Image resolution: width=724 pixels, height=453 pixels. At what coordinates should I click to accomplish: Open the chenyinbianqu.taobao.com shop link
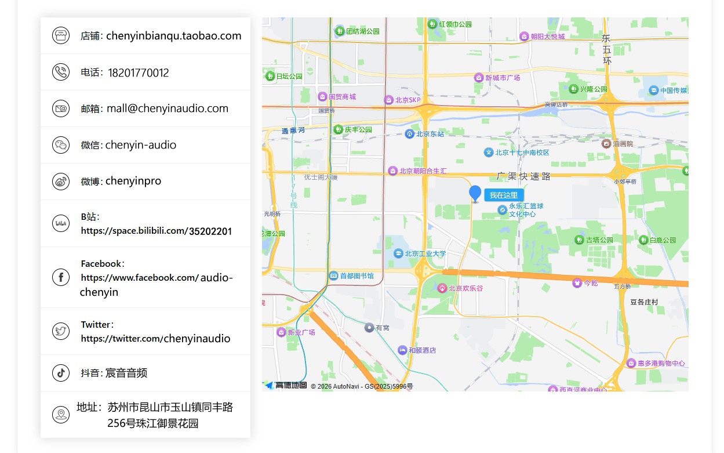point(174,35)
